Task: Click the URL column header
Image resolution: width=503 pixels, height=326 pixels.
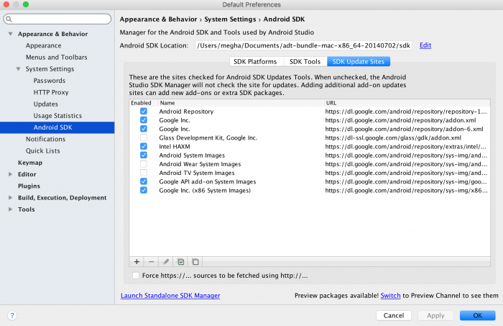Action: tap(407, 103)
